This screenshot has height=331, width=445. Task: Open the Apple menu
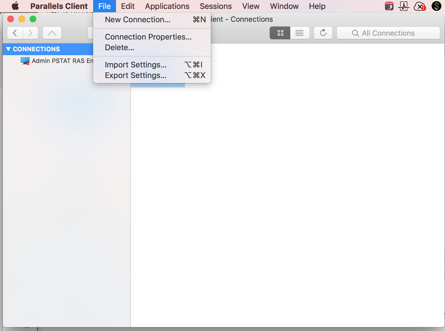pos(15,6)
